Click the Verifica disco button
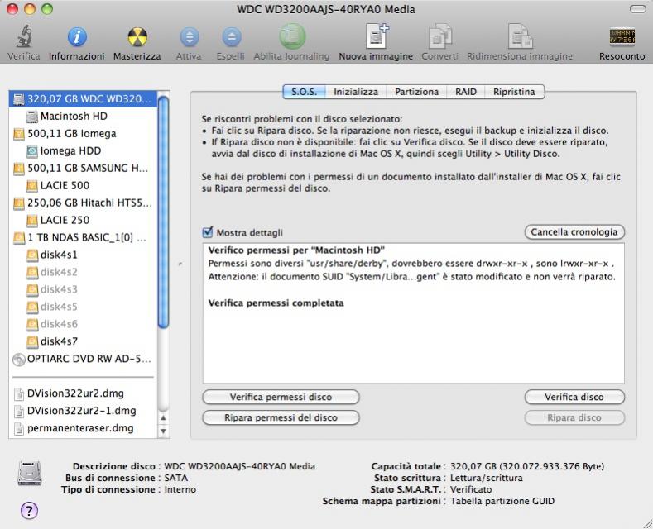 point(574,397)
